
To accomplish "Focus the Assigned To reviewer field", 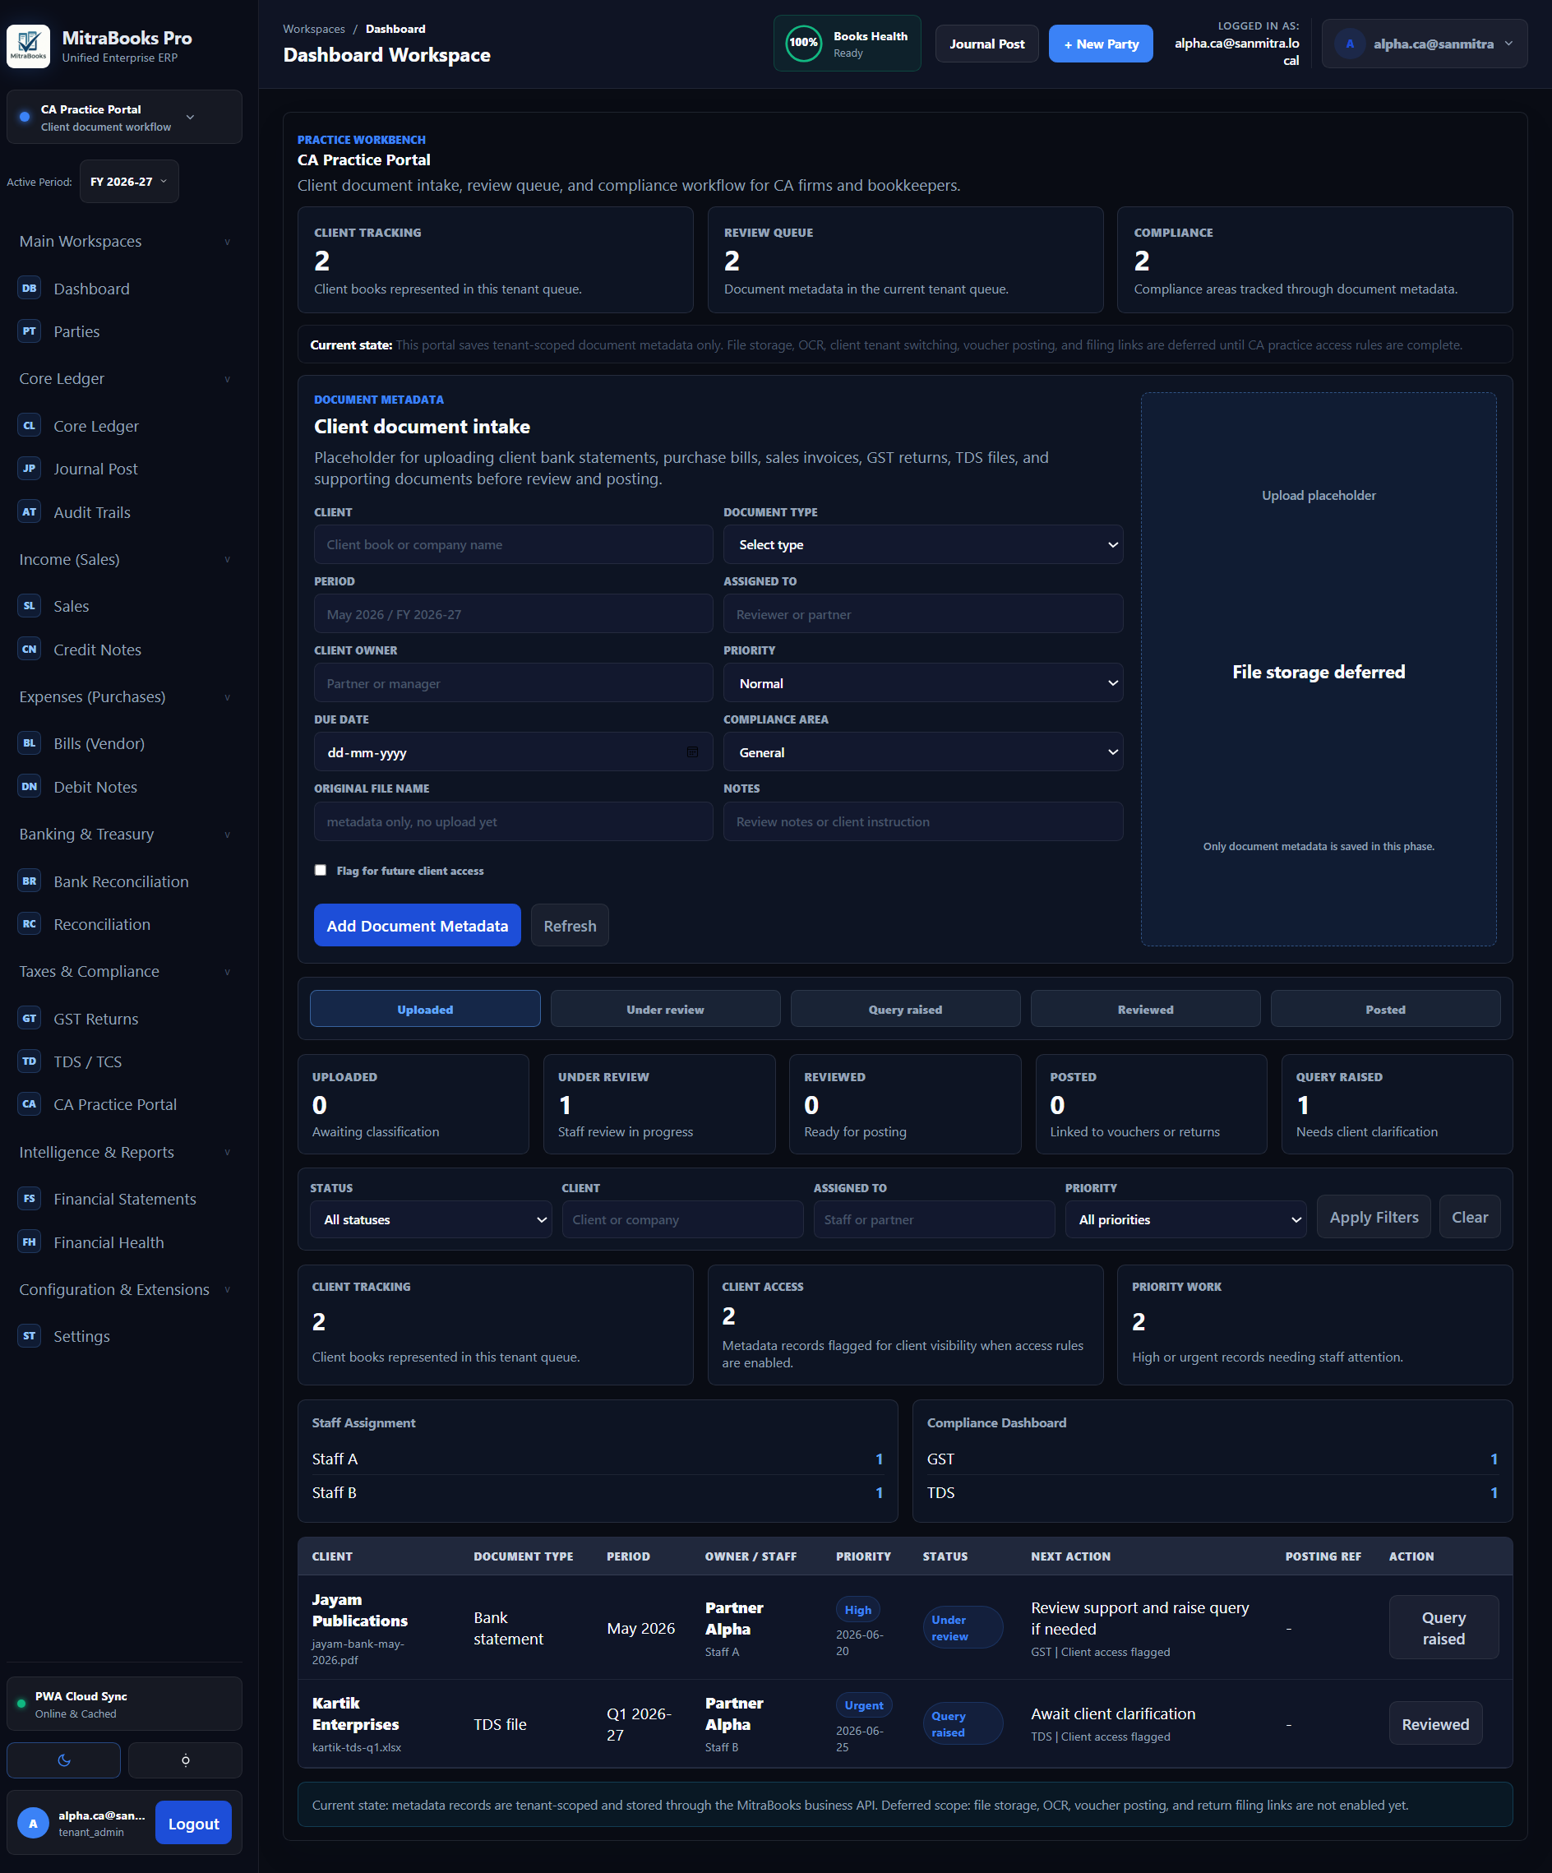I will click(922, 613).
